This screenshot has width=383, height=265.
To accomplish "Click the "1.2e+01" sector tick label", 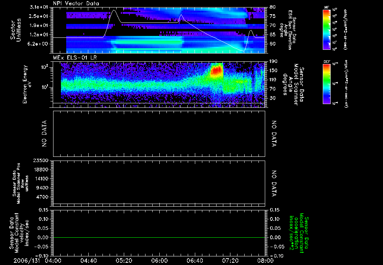I will [x=39, y=35].
